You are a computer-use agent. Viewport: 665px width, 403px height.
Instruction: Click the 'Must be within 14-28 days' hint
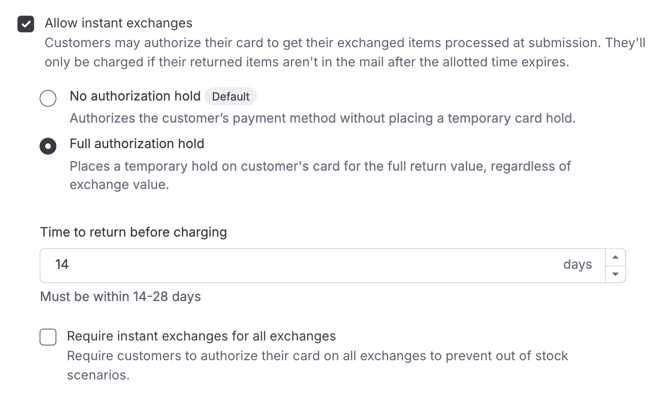pyautogui.click(x=120, y=297)
